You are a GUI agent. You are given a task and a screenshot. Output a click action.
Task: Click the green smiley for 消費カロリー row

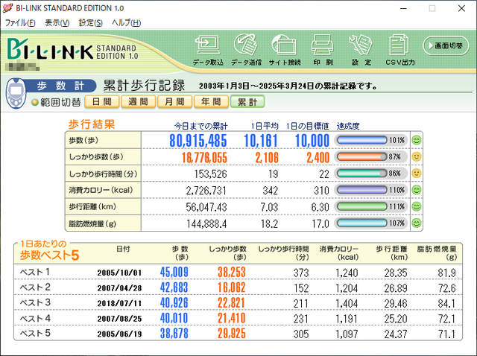pyautogui.click(x=416, y=190)
